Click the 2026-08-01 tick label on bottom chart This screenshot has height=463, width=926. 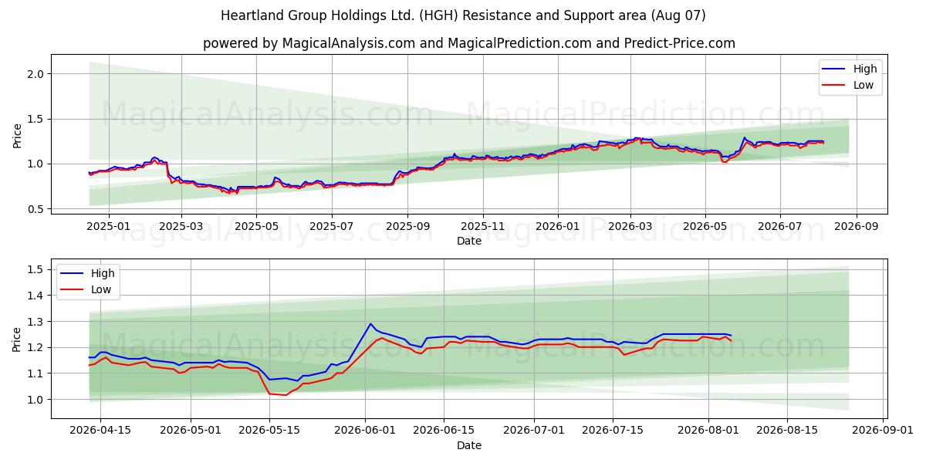click(708, 431)
